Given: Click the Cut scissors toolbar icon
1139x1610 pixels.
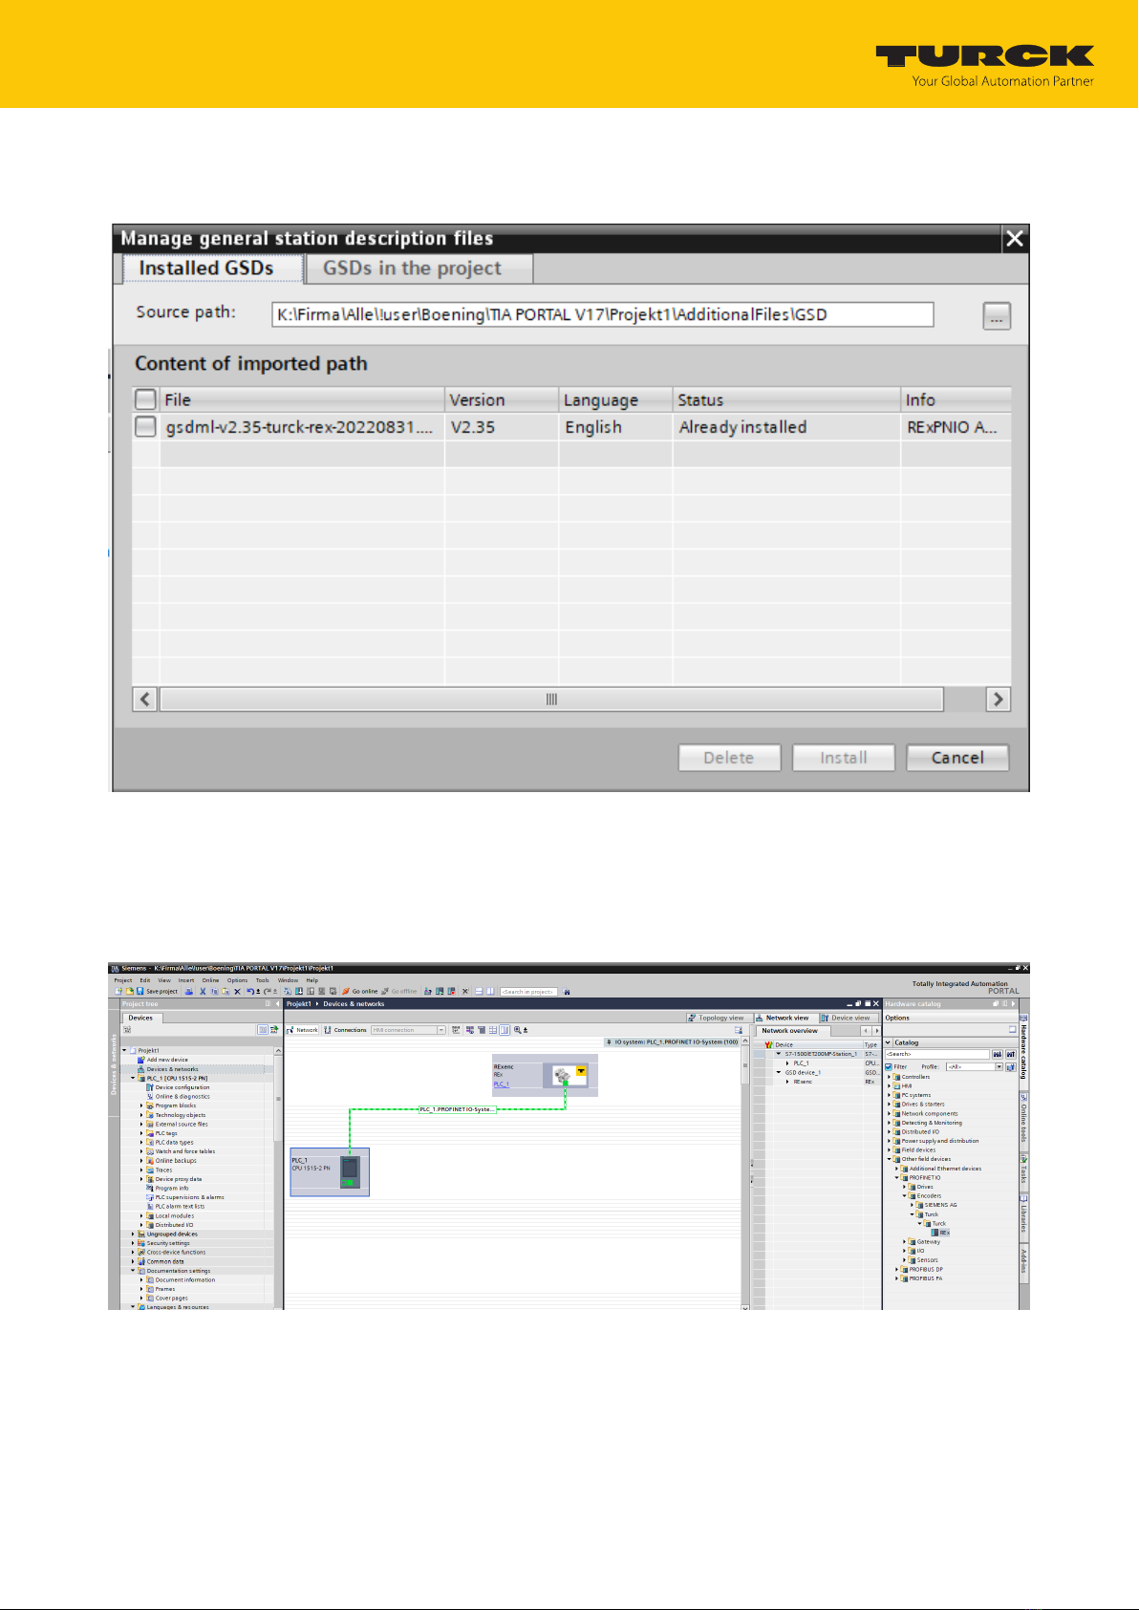Looking at the screenshot, I should point(203,992).
